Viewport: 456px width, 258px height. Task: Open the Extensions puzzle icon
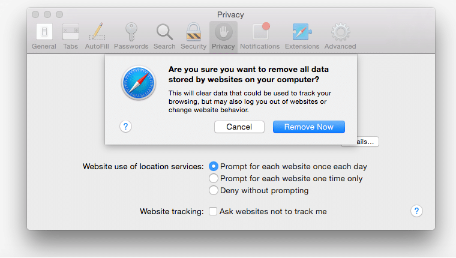click(302, 32)
